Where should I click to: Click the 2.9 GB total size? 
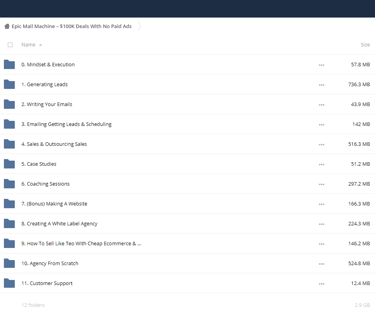pyautogui.click(x=362, y=305)
